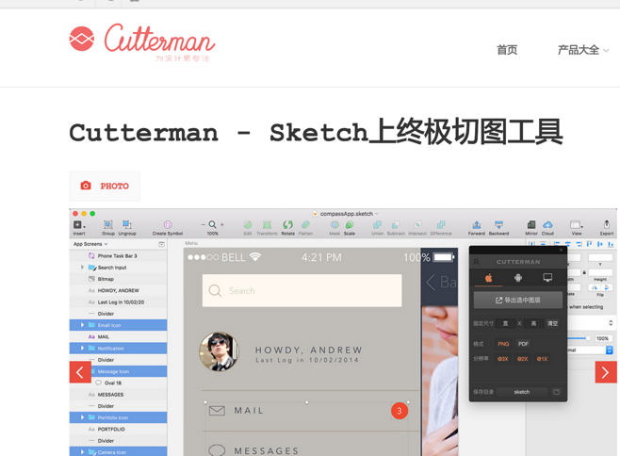The width and height of the screenshot is (620, 456).
Task: Click the Ungroup toolbar icon
Action: pos(127,224)
